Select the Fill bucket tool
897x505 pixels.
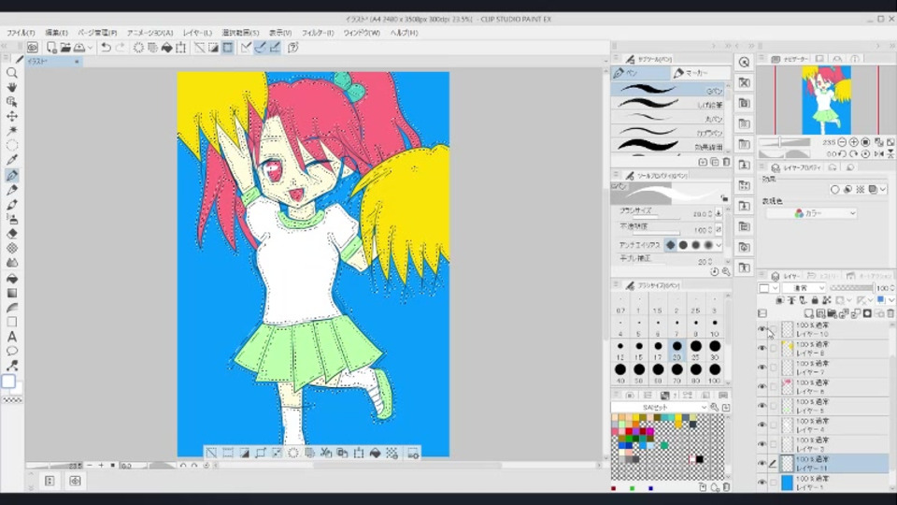click(x=12, y=278)
